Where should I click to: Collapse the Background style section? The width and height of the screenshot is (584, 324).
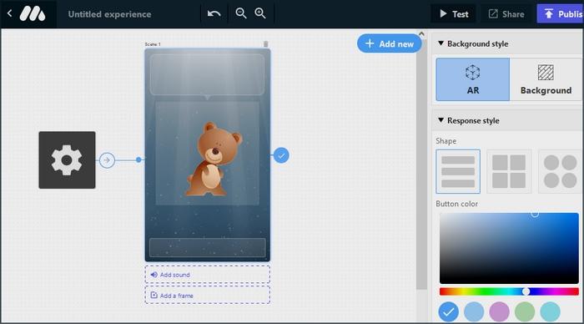pyautogui.click(x=441, y=43)
